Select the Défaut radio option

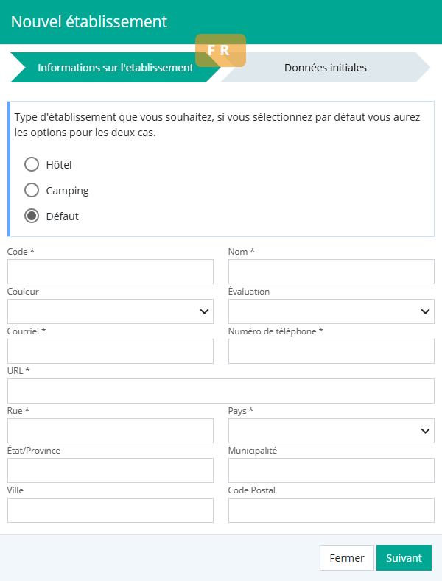click(32, 216)
